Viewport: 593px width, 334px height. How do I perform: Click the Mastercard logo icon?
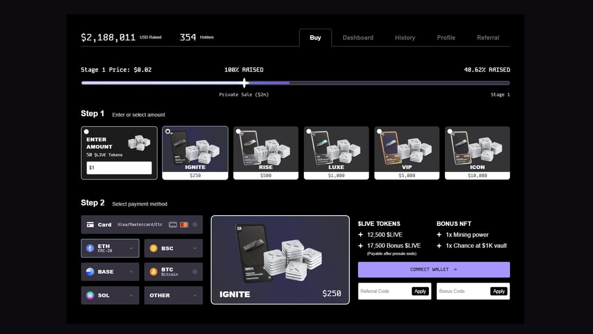184,225
